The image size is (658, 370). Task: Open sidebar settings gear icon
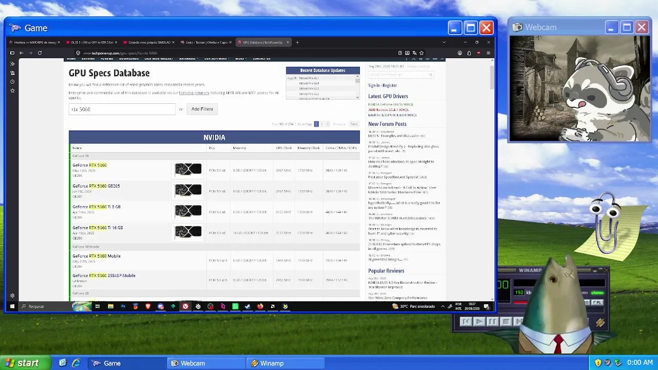(x=12, y=295)
